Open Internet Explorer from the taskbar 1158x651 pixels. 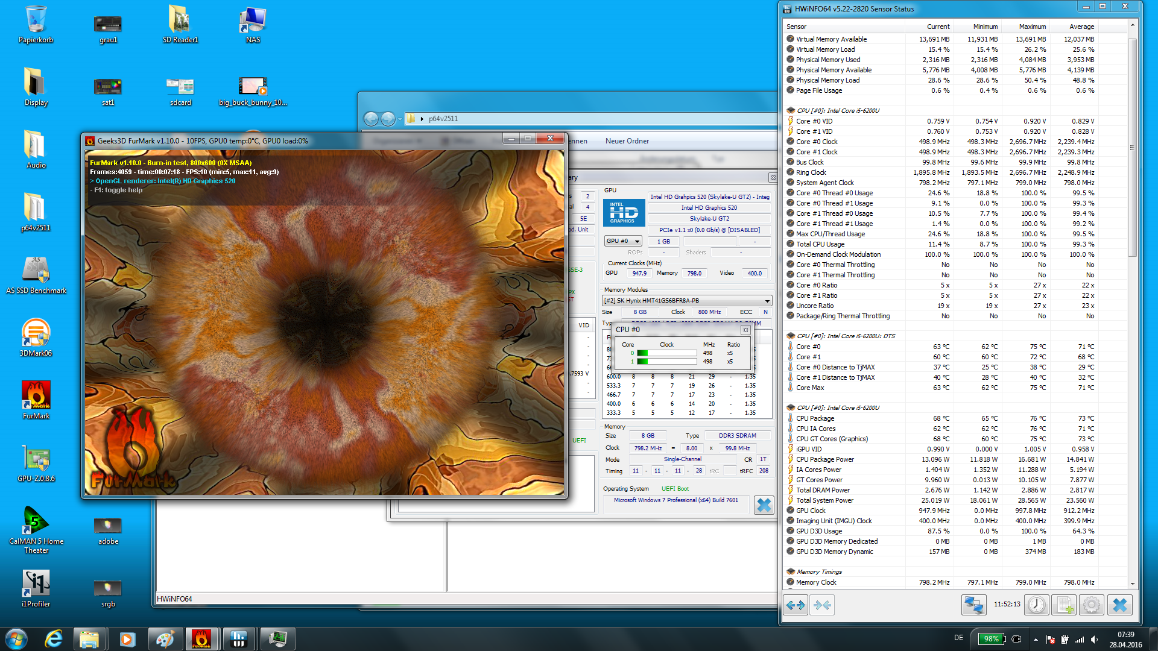(x=54, y=639)
